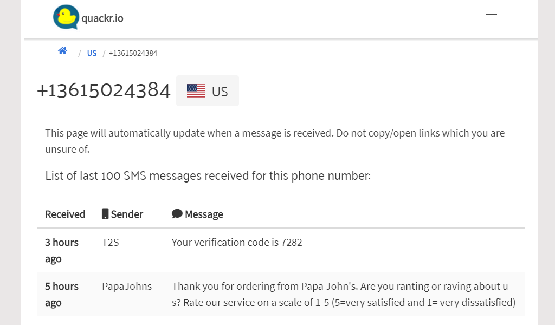Open the hamburger navigation menu

coord(492,15)
